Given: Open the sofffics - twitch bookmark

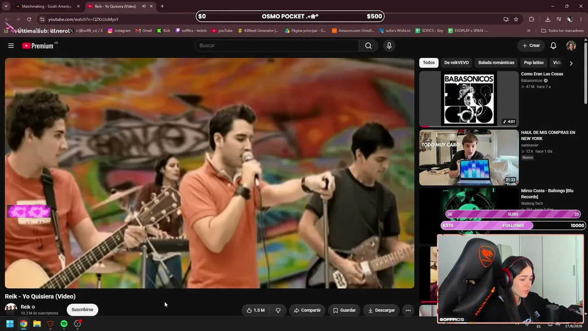Looking at the screenshot, I should pos(191,31).
